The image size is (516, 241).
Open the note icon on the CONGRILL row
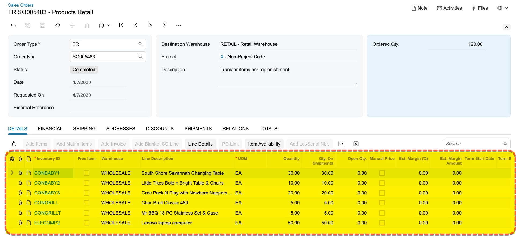pos(29,203)
